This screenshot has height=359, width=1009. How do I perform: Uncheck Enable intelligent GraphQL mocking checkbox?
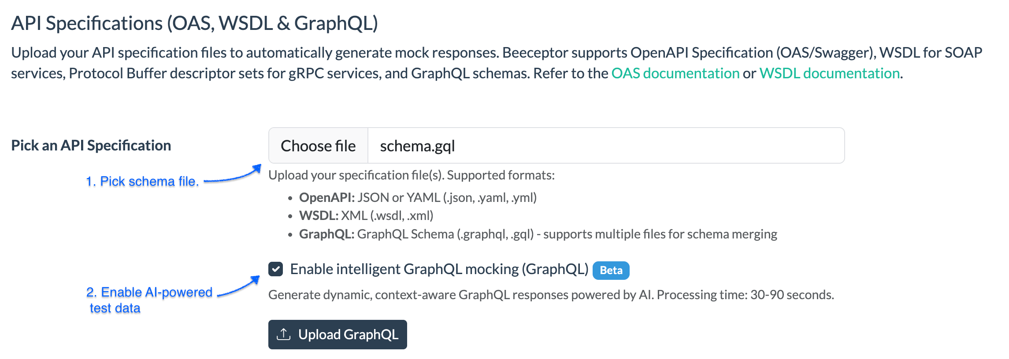click(x=276, y=269)
